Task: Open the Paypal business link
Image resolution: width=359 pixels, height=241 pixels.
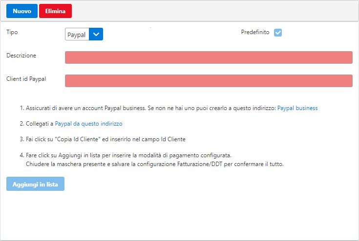Action: (297, 108)
